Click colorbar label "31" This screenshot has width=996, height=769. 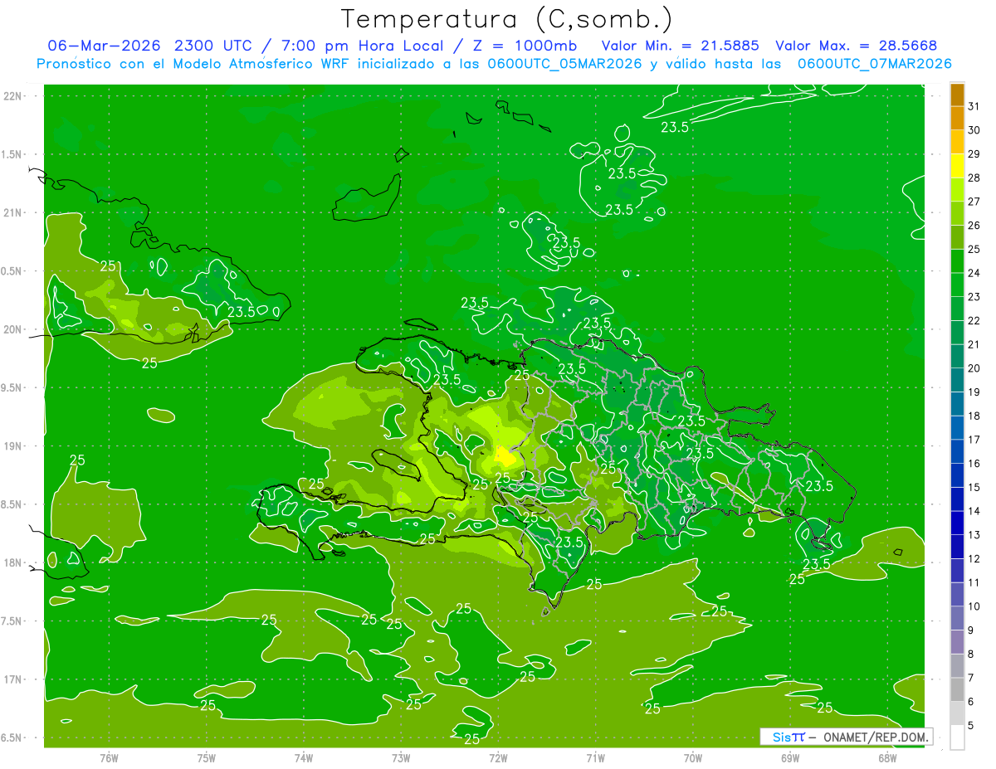click(x=974, y=106)
